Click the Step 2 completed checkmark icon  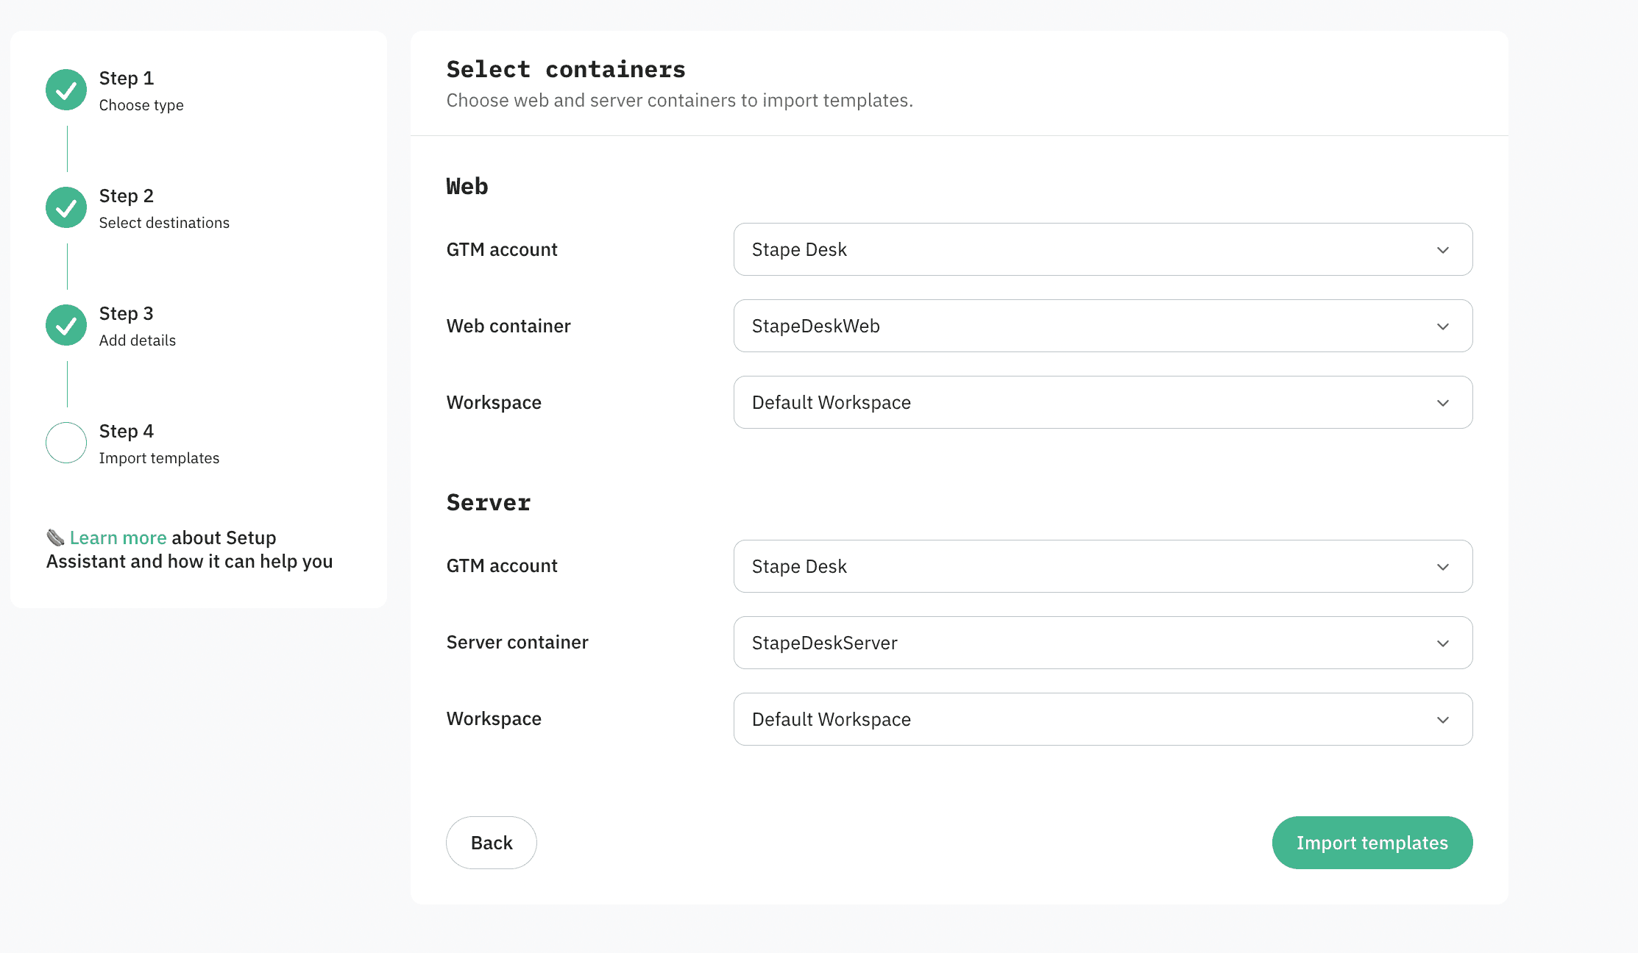(66, 207)
